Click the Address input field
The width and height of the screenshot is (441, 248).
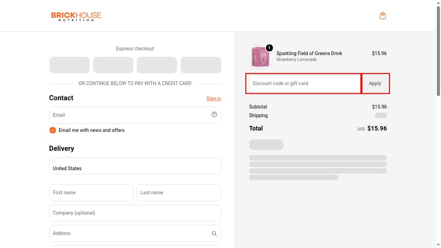[x=135, y=233]
